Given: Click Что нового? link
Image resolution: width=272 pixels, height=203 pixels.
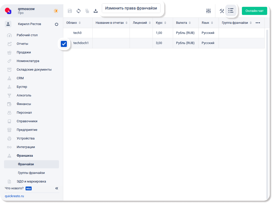Looking at the screenshot, I should pos(14,188).
